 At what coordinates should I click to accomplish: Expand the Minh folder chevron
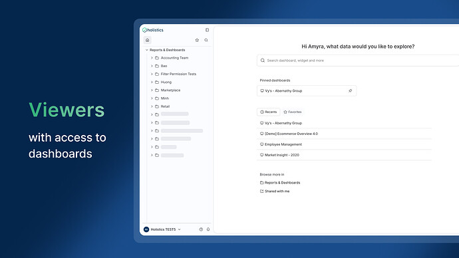pos(152,98)
